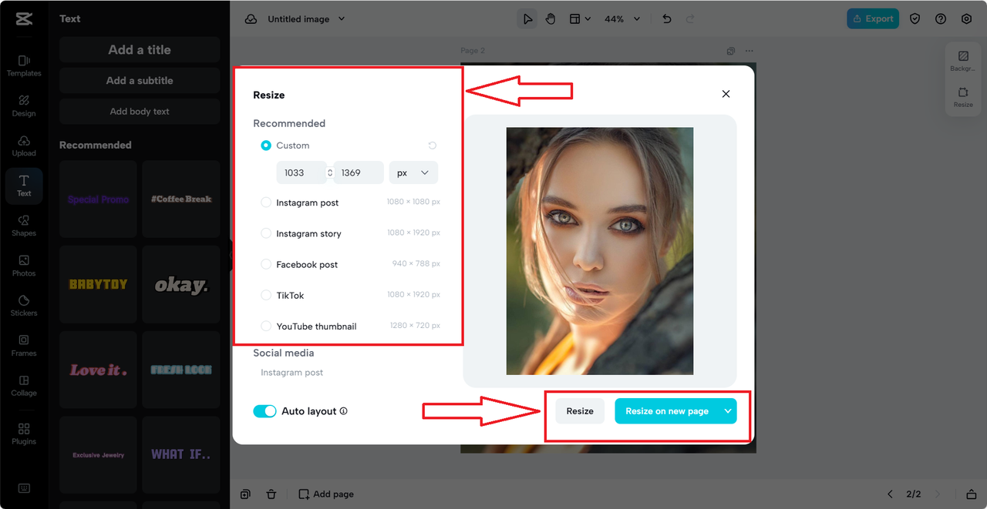987x509 pixels.
Task: Select the Instagram story radio option
Action: click(x=266, y=233)
